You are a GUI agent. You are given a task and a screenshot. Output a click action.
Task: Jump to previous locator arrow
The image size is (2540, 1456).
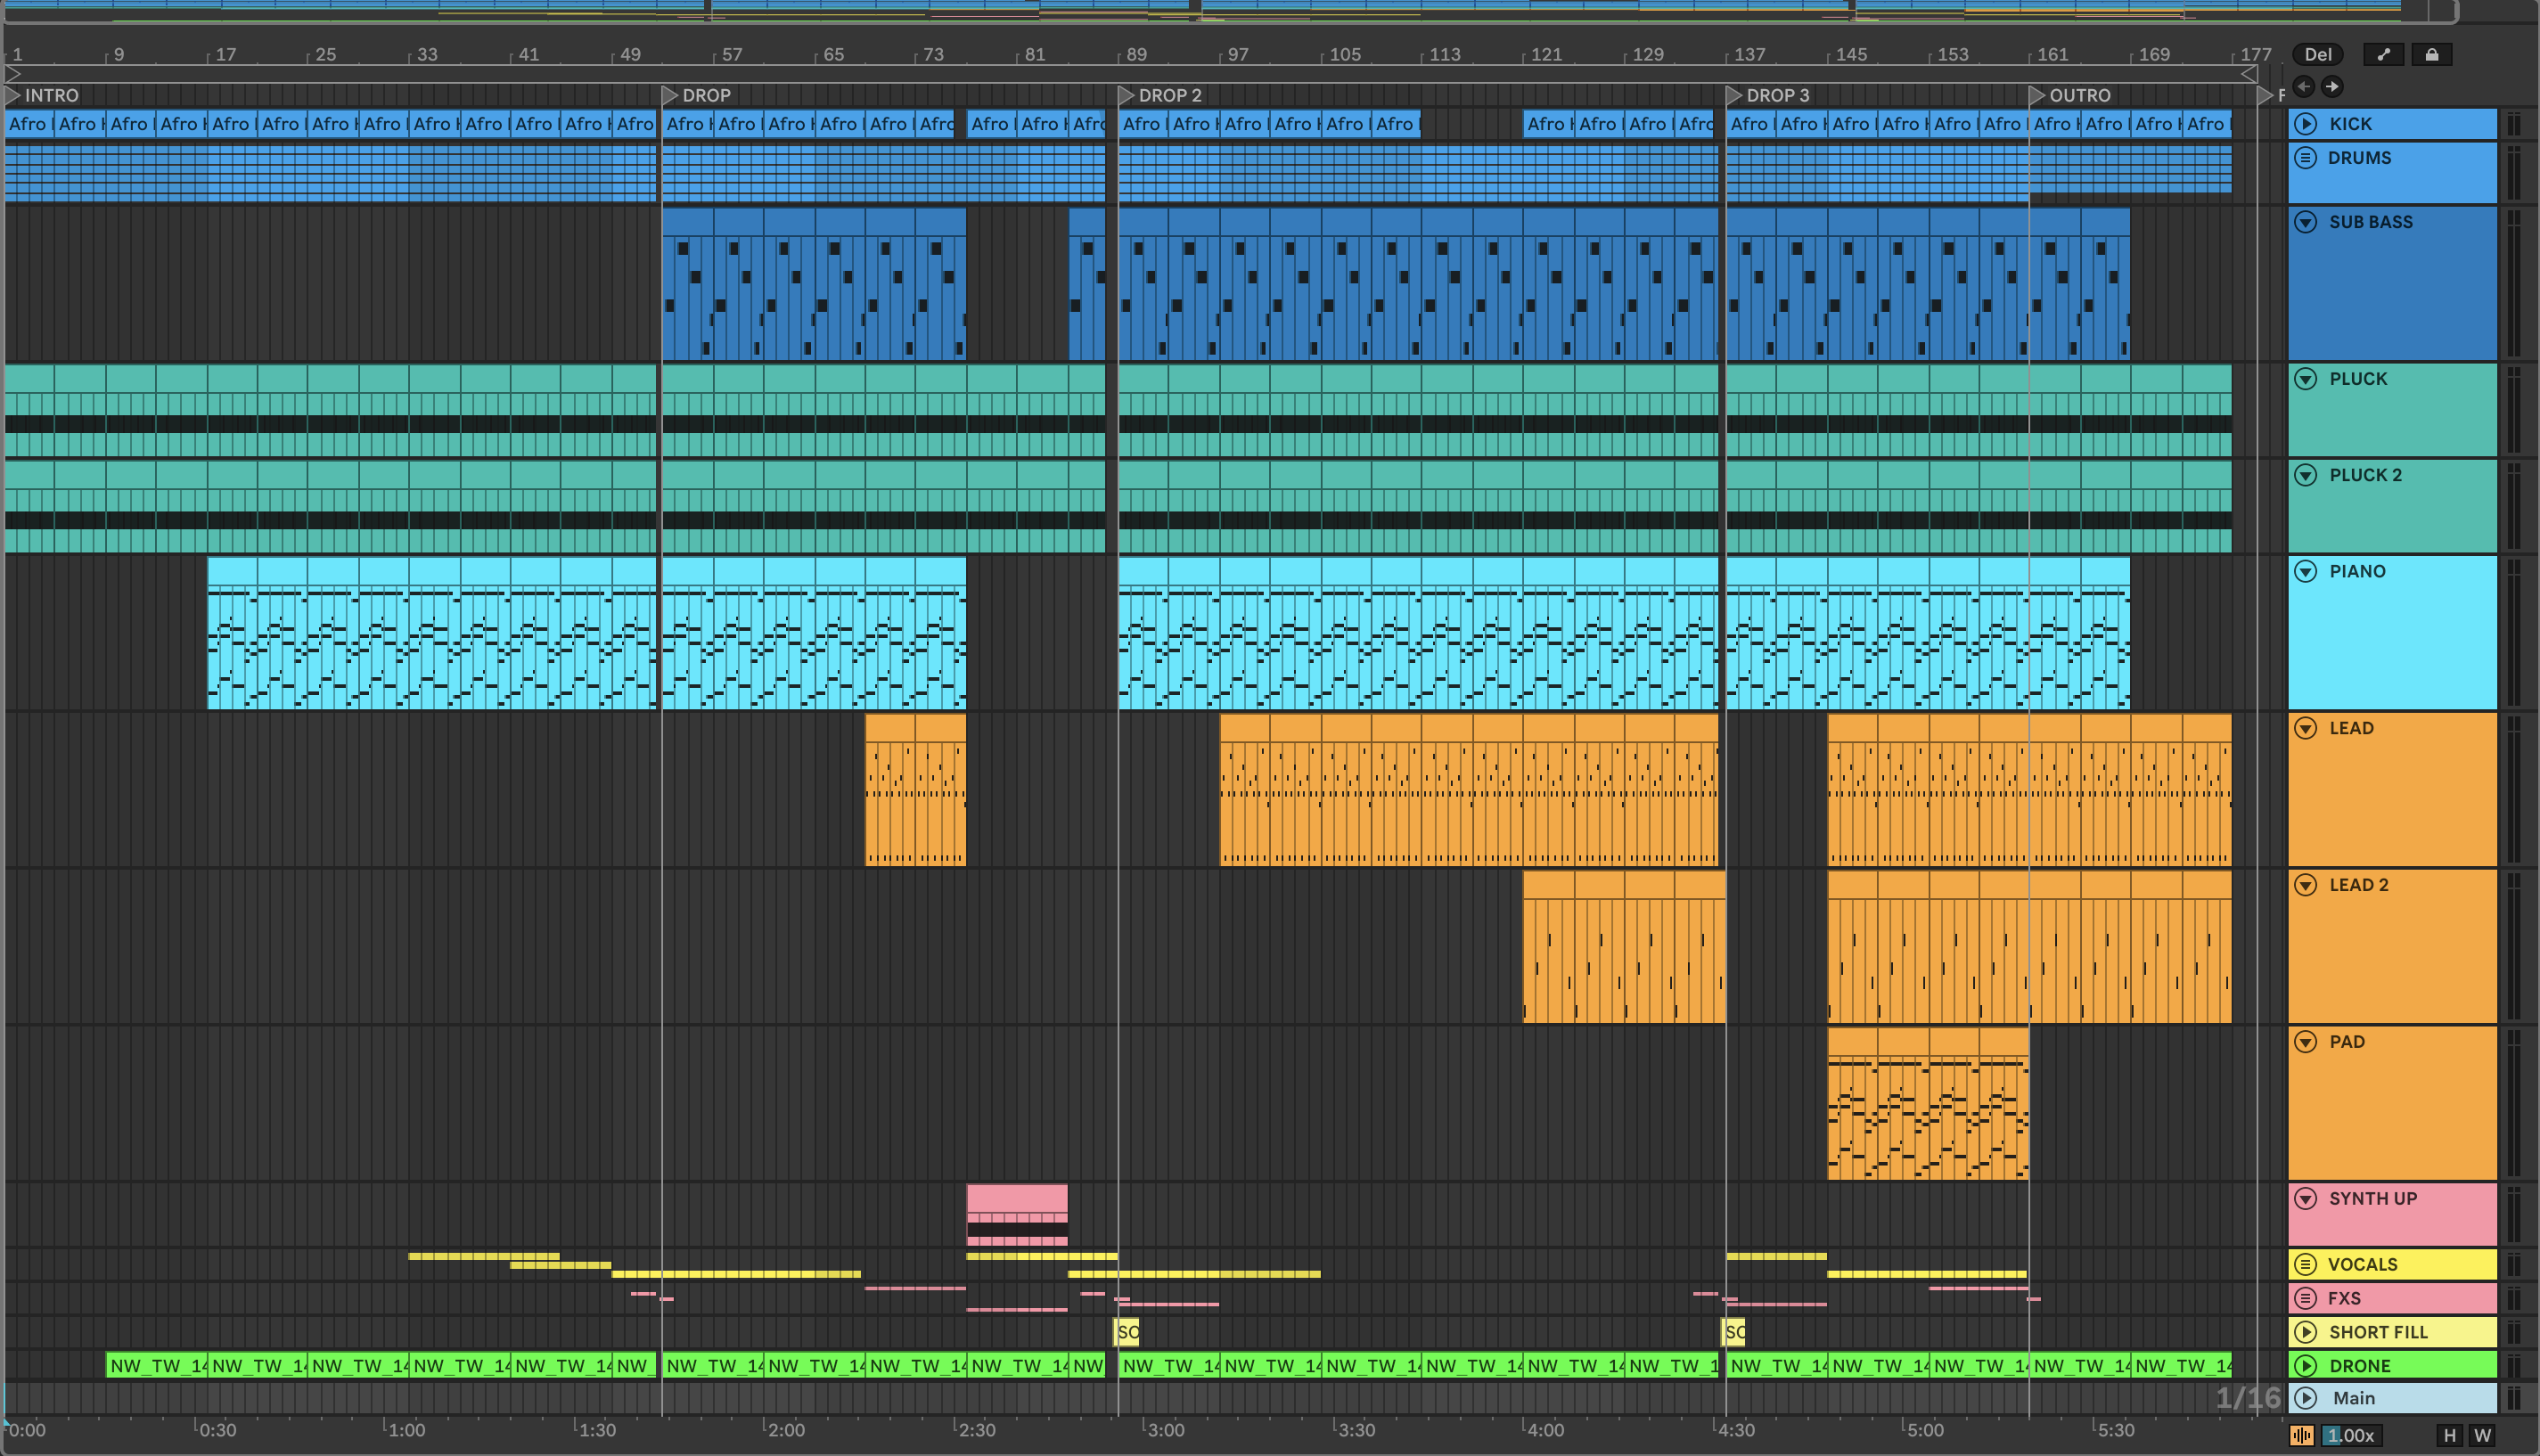[x=2304, y=86]
